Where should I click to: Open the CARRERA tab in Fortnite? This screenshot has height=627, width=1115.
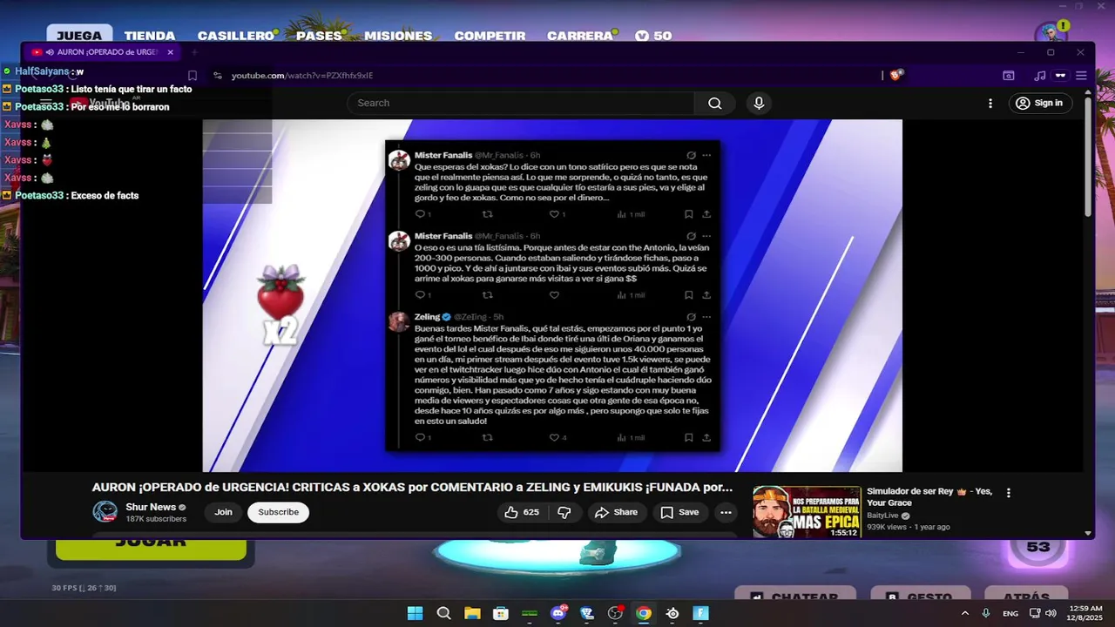(x=580, y=36)
